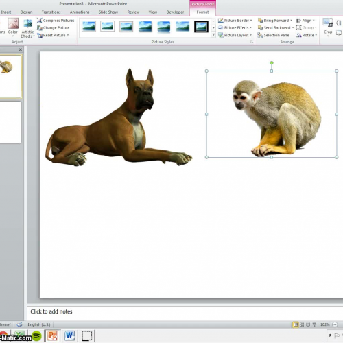Switch to Slide Sorter view
This screenshot has width=343, height=343.
302,324
